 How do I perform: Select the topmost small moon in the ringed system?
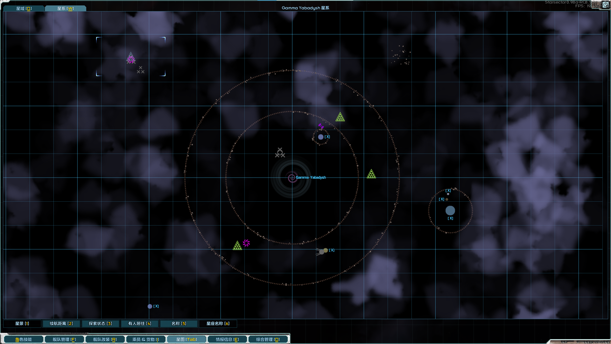[448, 194]
